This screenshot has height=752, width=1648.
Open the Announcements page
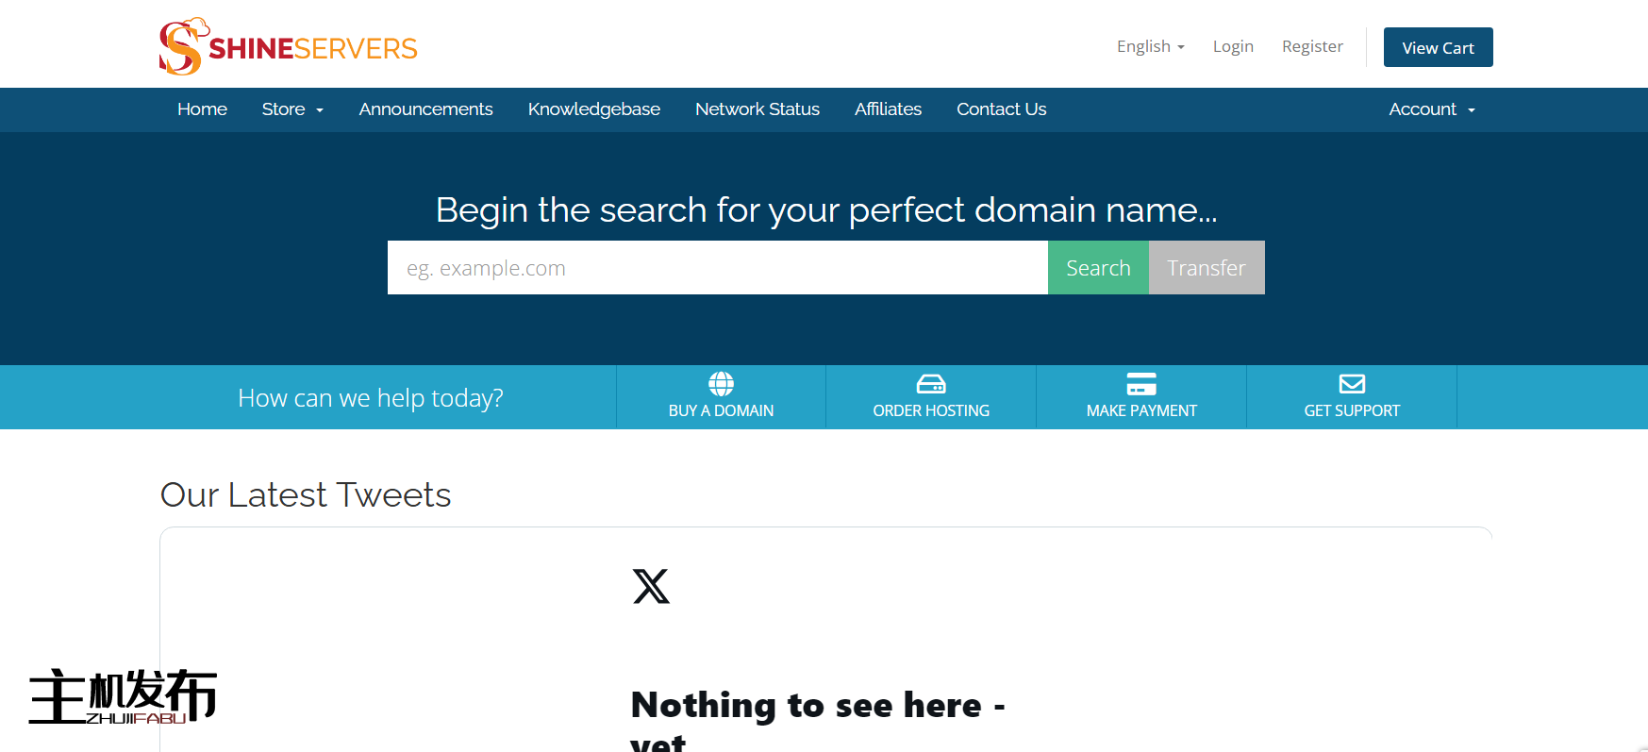tap(425, 109)
